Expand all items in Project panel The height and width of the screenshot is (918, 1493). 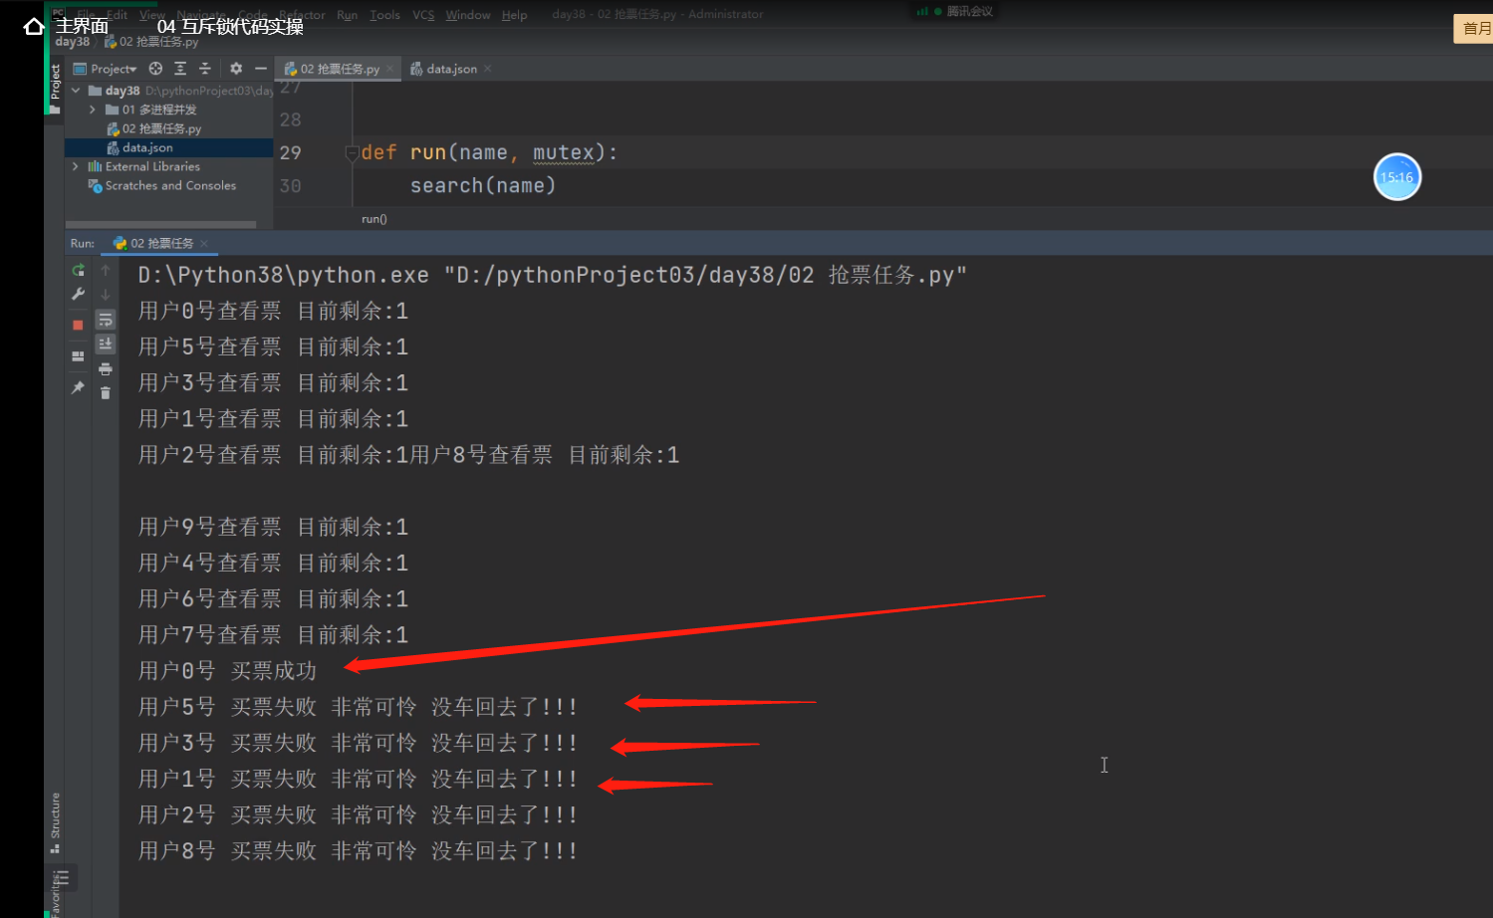pos(180,69)
